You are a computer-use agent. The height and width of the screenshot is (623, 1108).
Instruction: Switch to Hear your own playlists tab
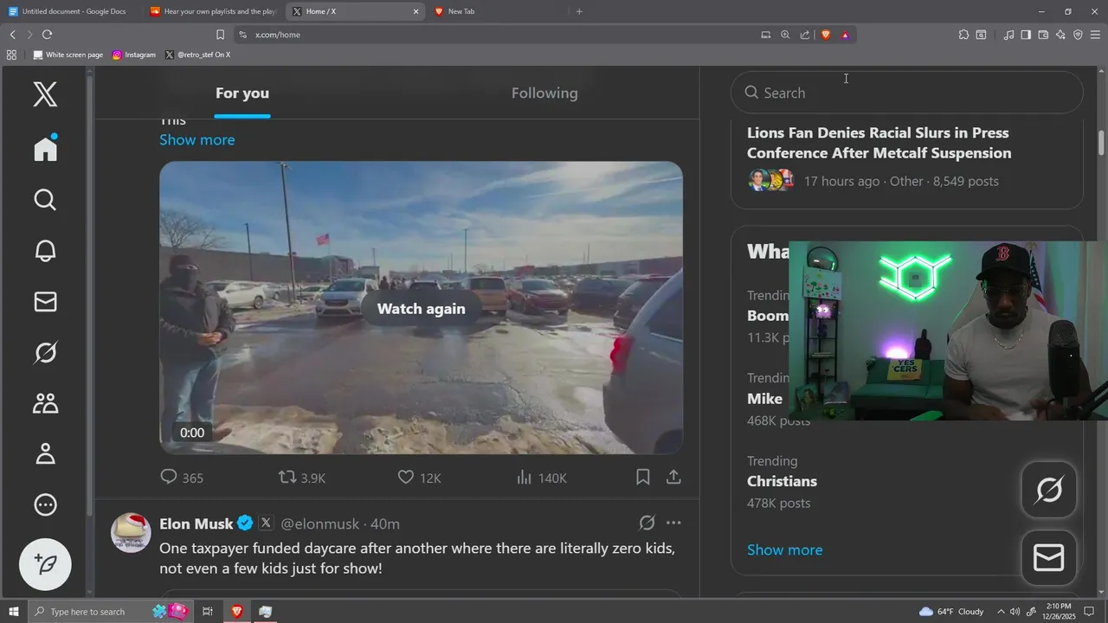coord(212,11)
